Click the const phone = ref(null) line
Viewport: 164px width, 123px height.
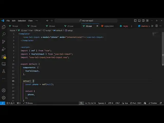[39, 84]
